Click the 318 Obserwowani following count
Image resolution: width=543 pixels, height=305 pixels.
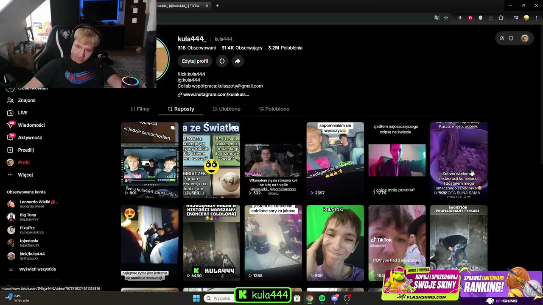click(x=196, y=48)
